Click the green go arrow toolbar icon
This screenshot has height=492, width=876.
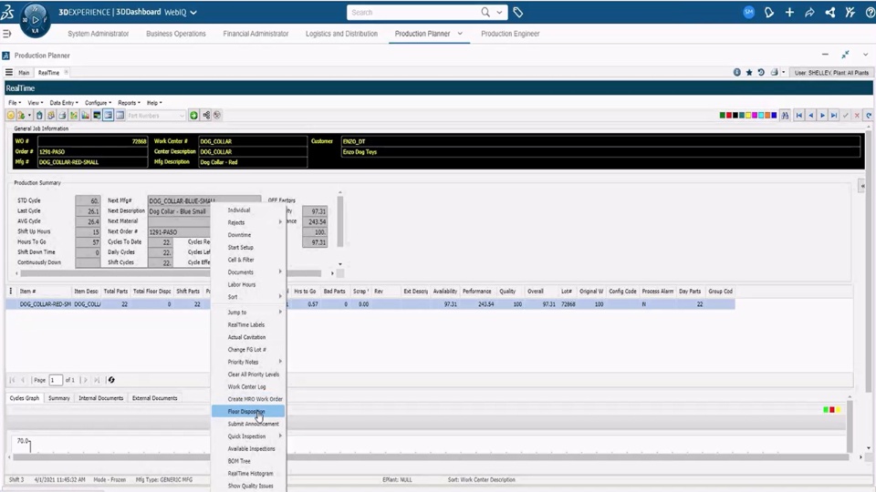coord(193,116)
